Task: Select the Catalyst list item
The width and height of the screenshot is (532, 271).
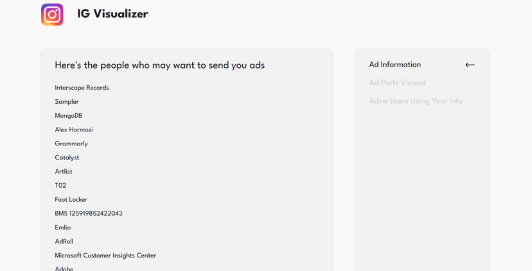Action: click(67, 158)
